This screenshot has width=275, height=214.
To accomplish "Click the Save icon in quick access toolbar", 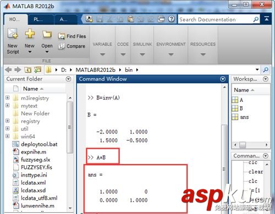I will click(100, 19).
